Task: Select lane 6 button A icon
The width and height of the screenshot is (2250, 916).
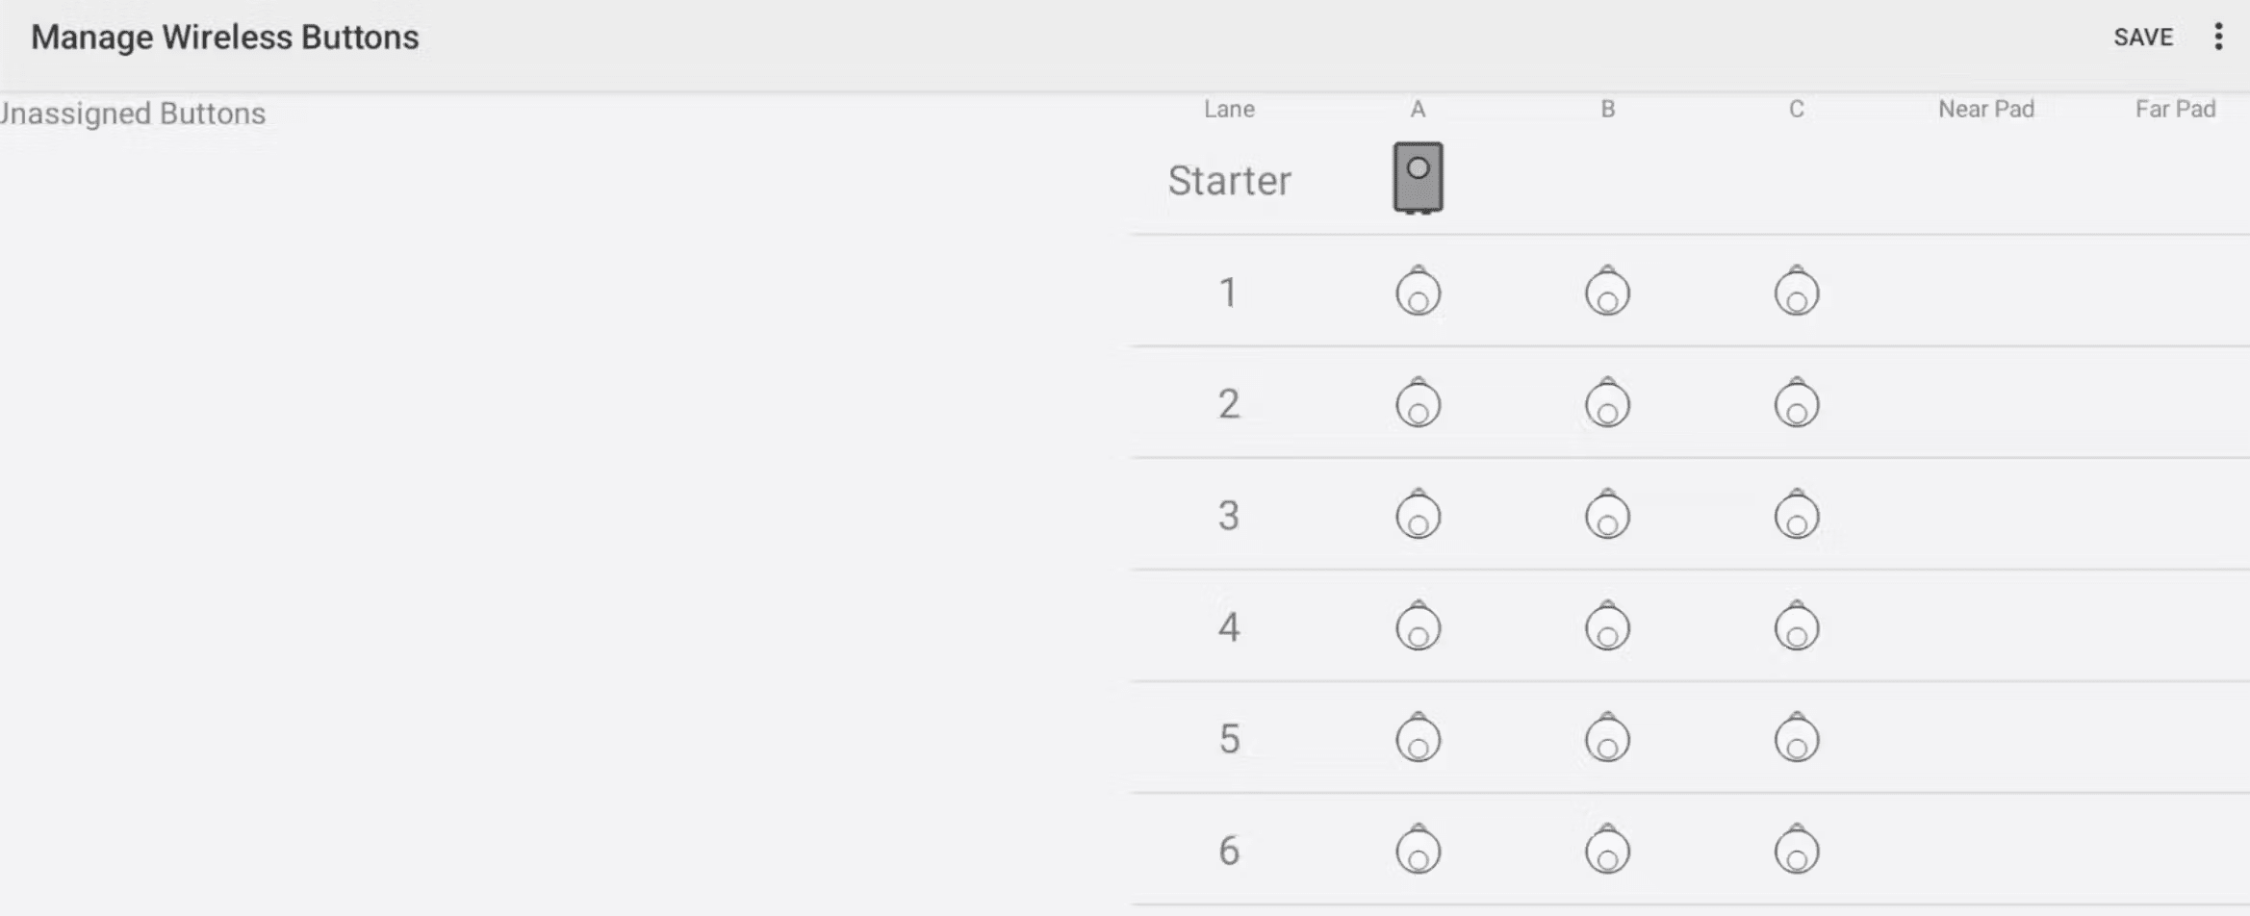Action: (x=1418, y=849)
